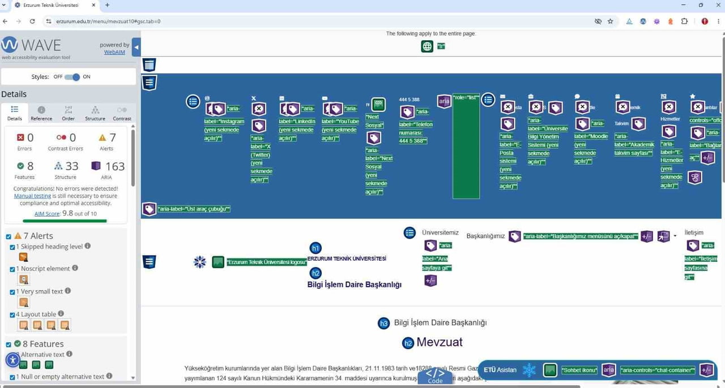Uncheck Layout table checkbox

12,314
